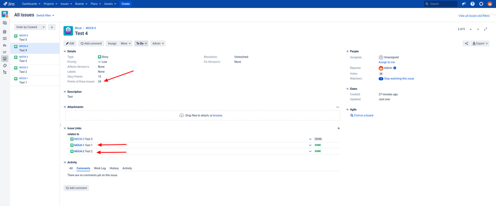Click the Test 4 project avatar image

[69, 31]
